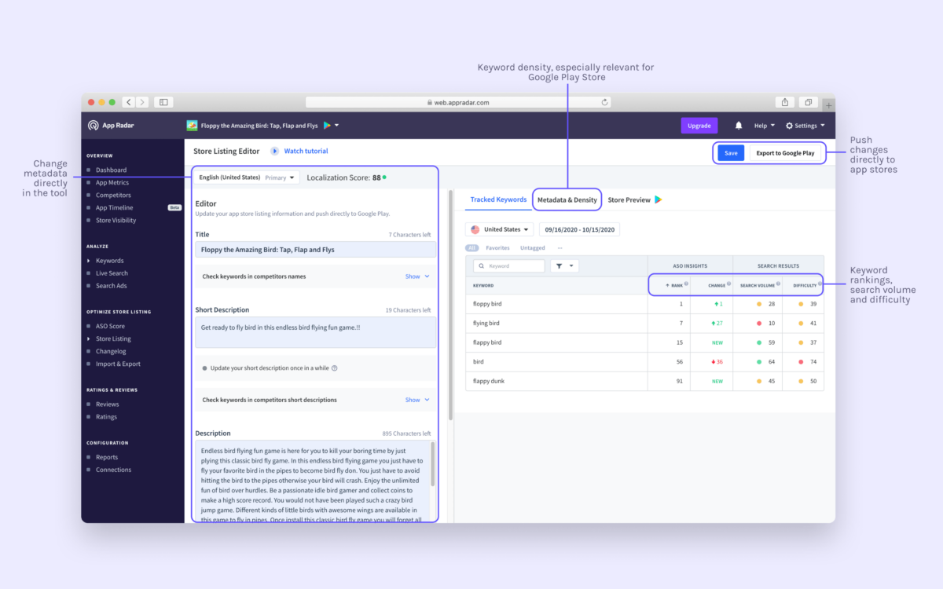
Task: Click the share icon in the browser toolbar
Action: point(783,102)
